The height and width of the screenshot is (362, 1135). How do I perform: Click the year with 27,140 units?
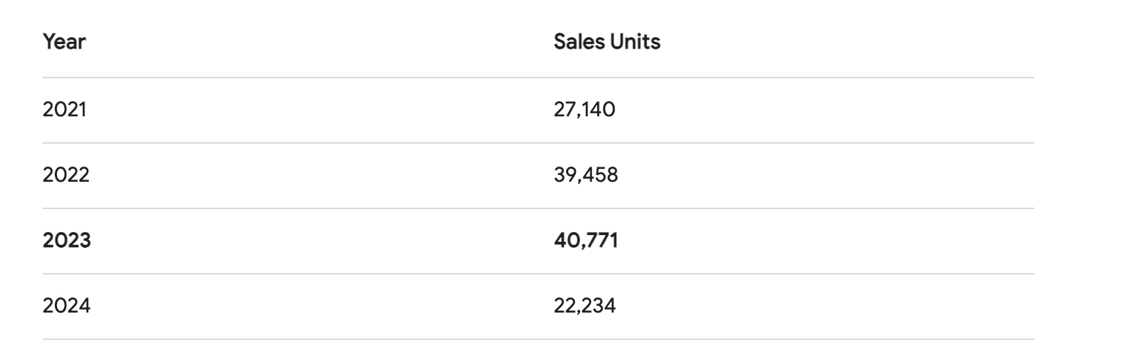(65, 110)
